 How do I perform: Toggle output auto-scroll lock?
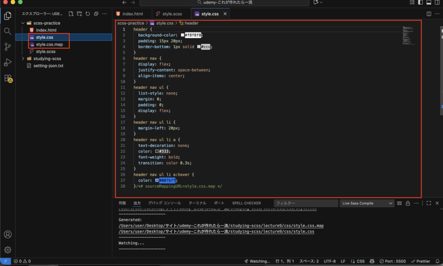tap(408, 203)
